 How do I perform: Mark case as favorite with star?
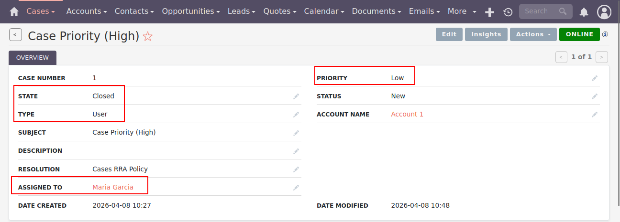(148, 36)
